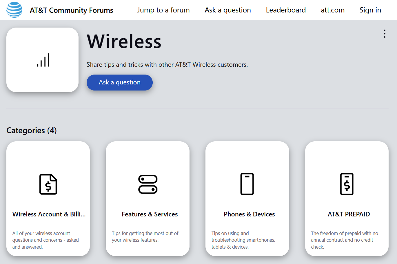Screen dimensions: 397x264
Task: Click Sign in
Action: click(x=370, y=10)
